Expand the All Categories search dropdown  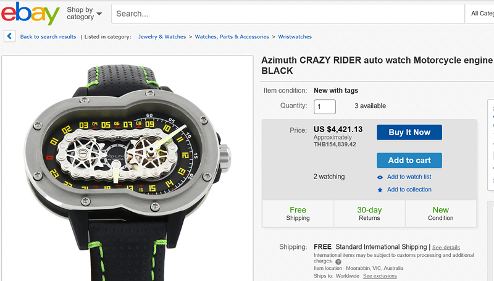pyautogui.click(x=482, y=14)
